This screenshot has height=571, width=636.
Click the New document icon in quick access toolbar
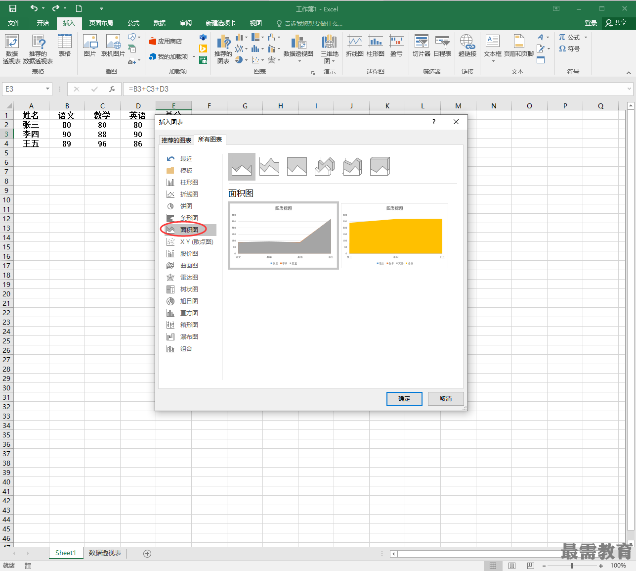coord(79,8)
